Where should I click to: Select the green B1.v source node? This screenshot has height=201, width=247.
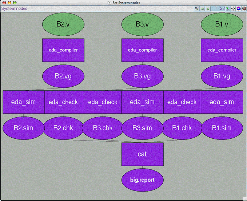point(222,24)
